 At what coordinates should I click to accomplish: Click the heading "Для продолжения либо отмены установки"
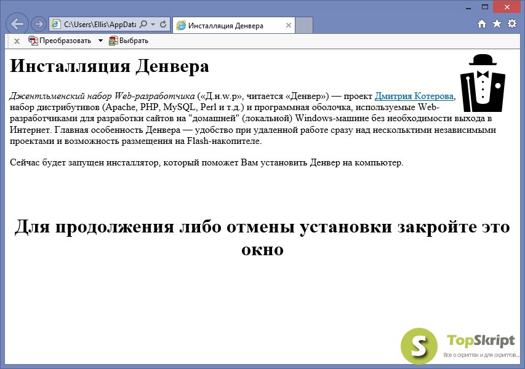pyautogui.click(x=204, y=226)
